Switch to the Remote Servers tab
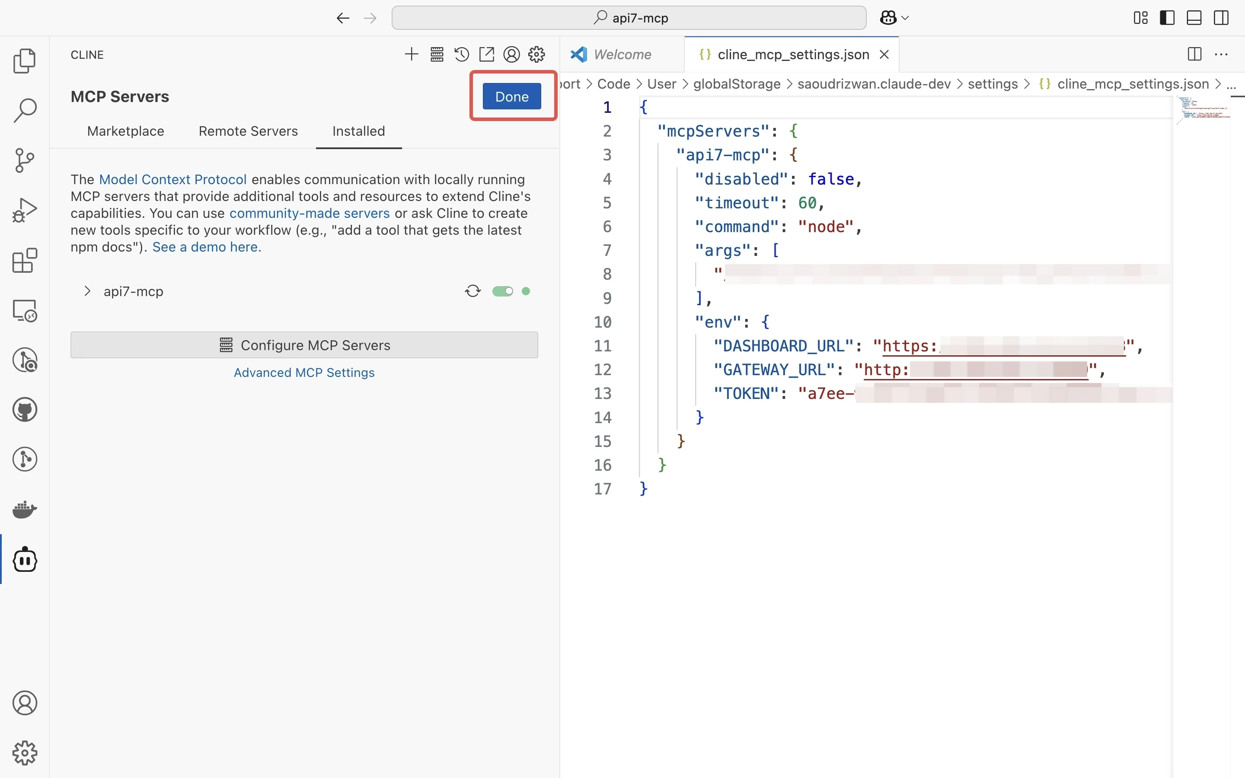Image resolution: width=1245 pixels, height=778 pixels. tap(248, 131)
